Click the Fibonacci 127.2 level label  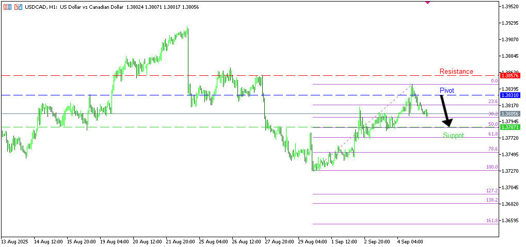[x=491, y=191]
